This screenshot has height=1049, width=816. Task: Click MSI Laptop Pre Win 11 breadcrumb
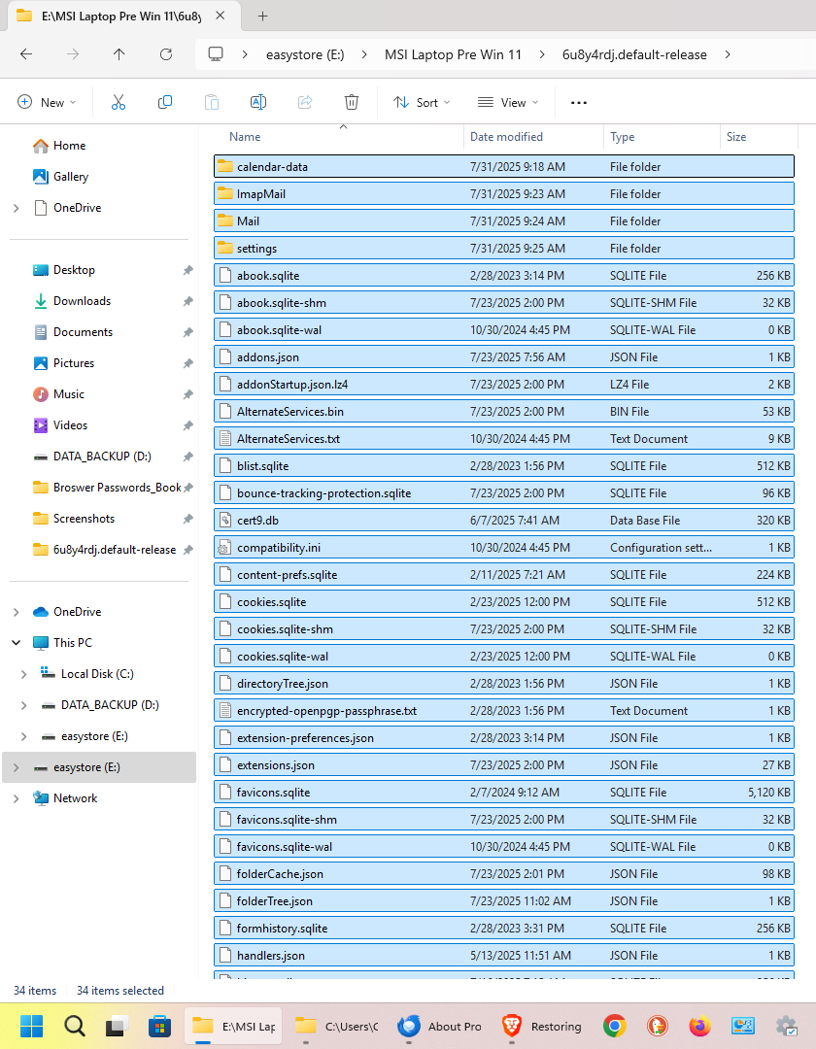click(453, 54)
